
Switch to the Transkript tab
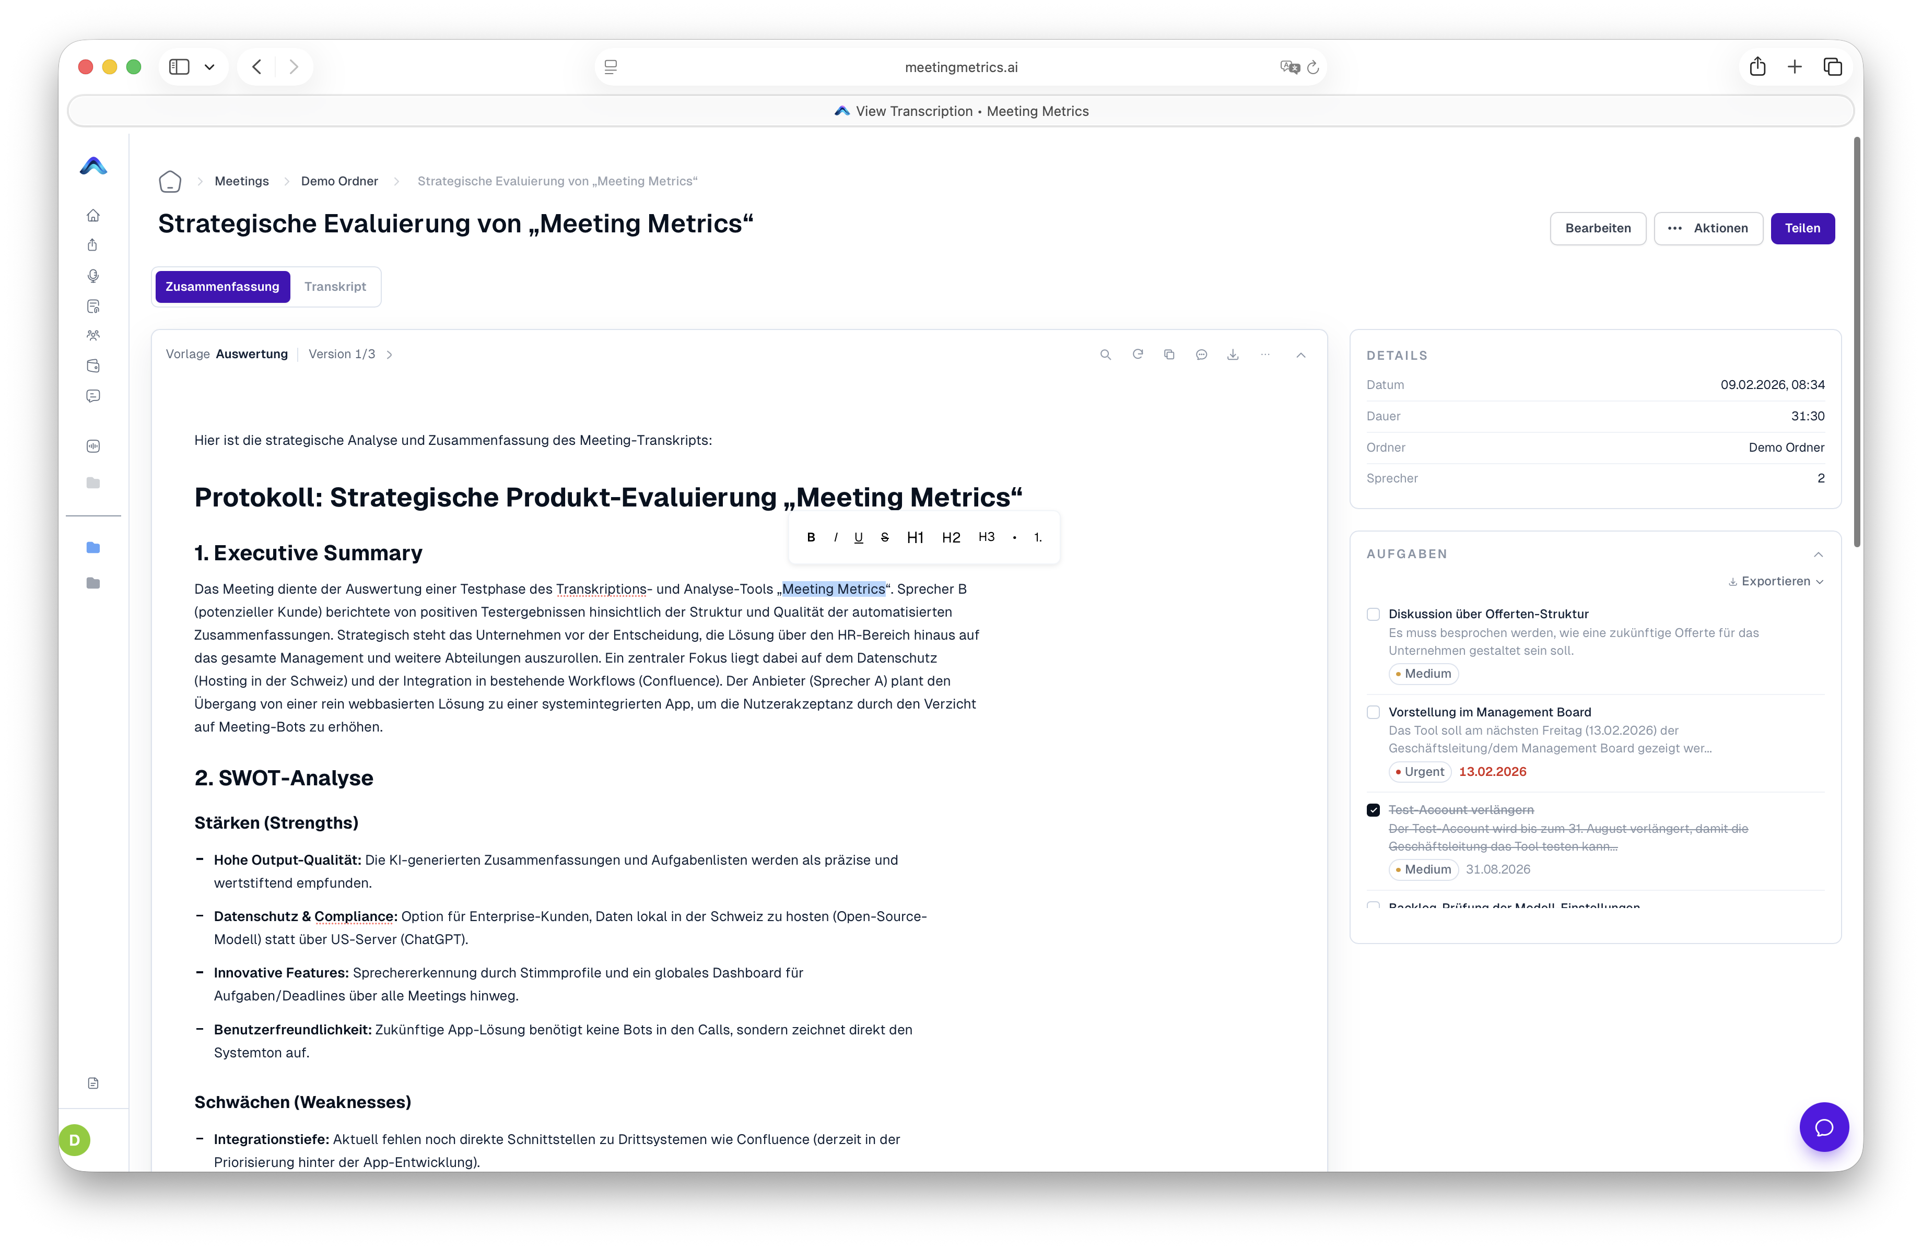point(335,287)
